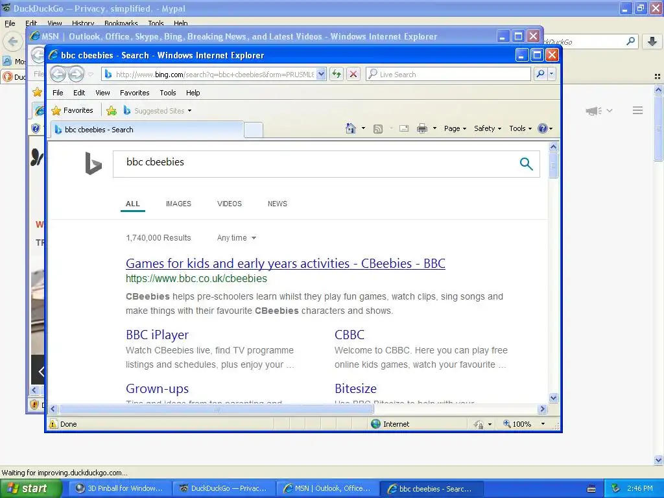
Task: Open the Favorites menu in menu bar
Action: [x=135, y=93]
